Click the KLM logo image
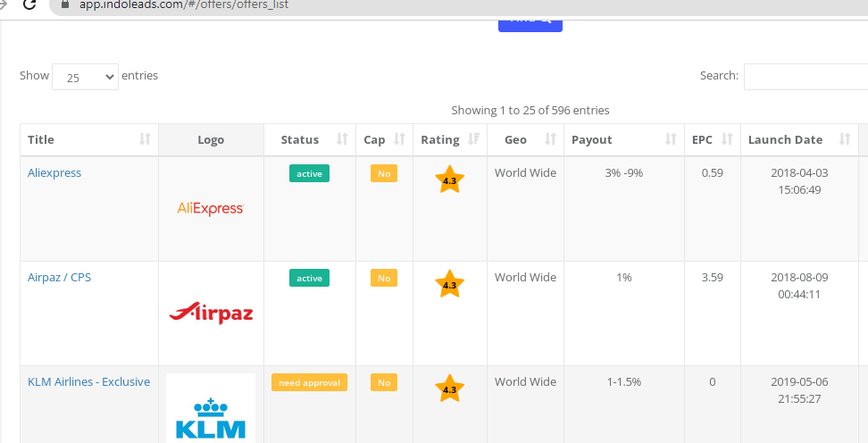The width and height of the screenshot is (868, 443). coord(211,408)
